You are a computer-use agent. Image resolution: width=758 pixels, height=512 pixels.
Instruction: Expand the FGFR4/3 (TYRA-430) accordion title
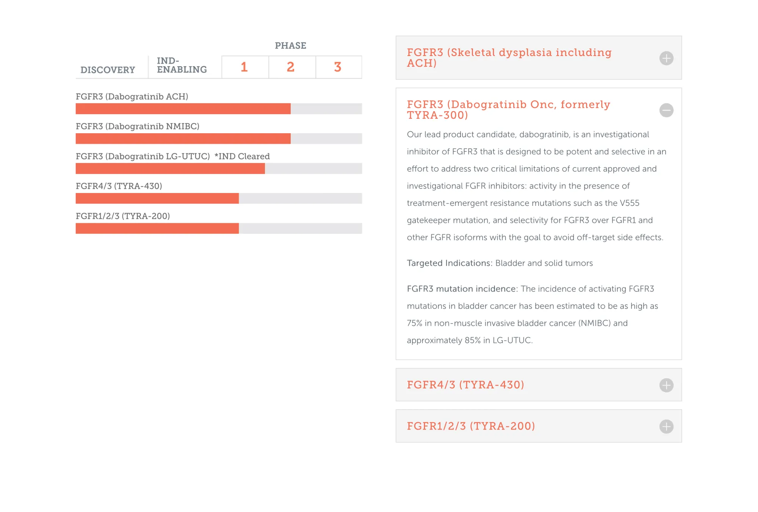[x=465, y=385]
